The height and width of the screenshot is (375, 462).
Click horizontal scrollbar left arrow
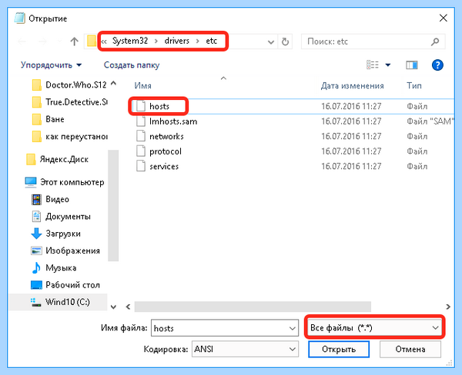(128, 307)
